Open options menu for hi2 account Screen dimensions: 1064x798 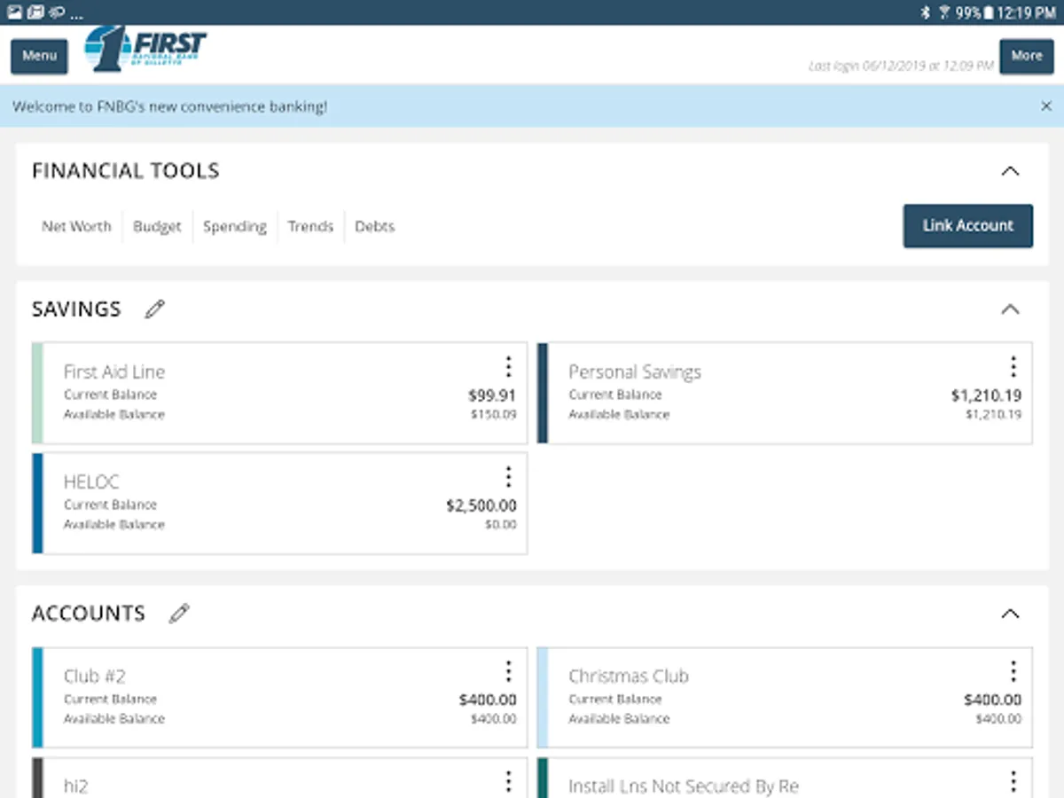click(x=508, y=781)
